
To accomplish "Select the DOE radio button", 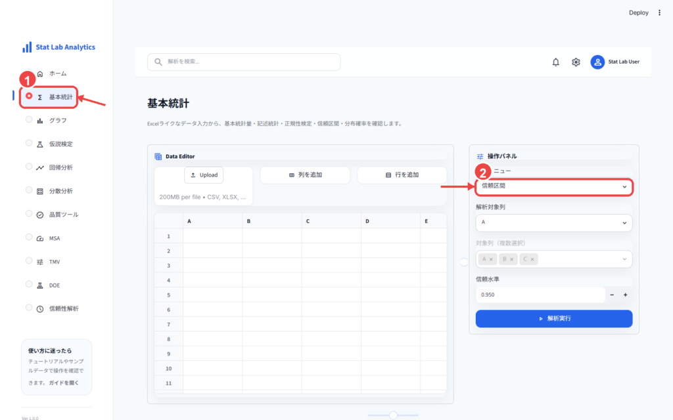I will click(29, 283).
